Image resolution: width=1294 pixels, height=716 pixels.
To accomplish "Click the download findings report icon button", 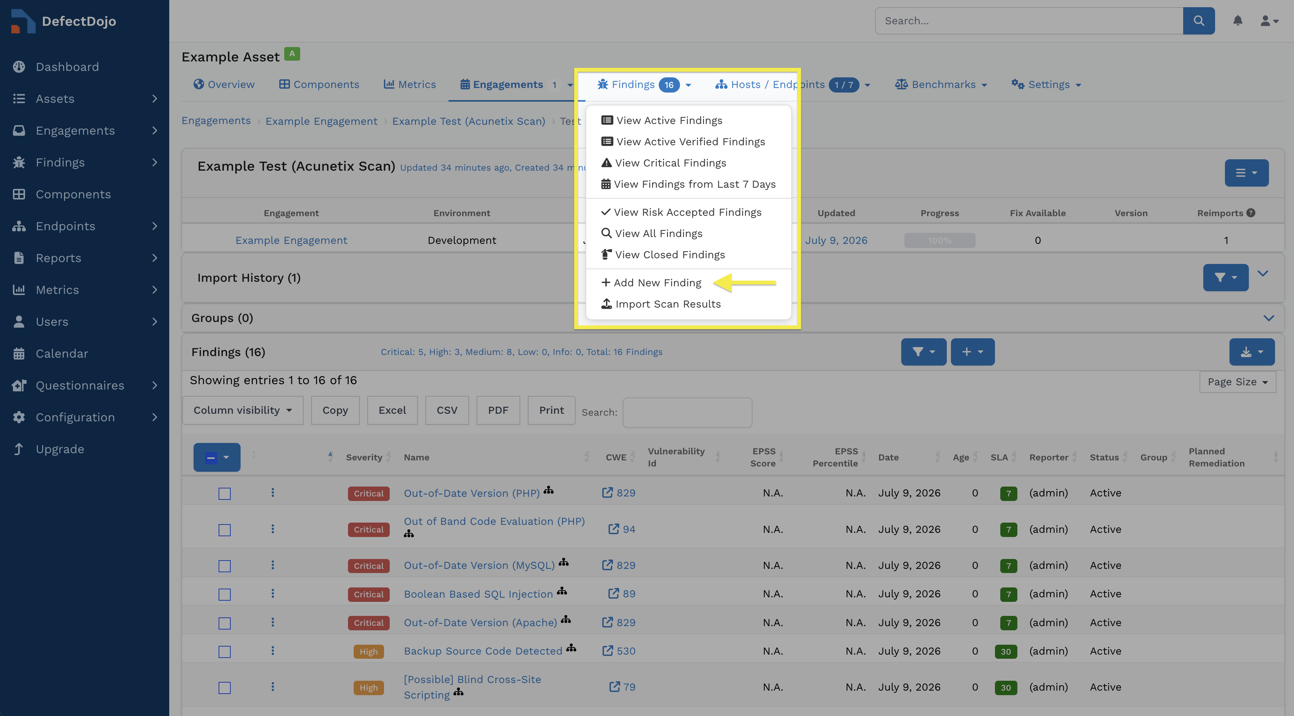I will tap(1251, 352).
